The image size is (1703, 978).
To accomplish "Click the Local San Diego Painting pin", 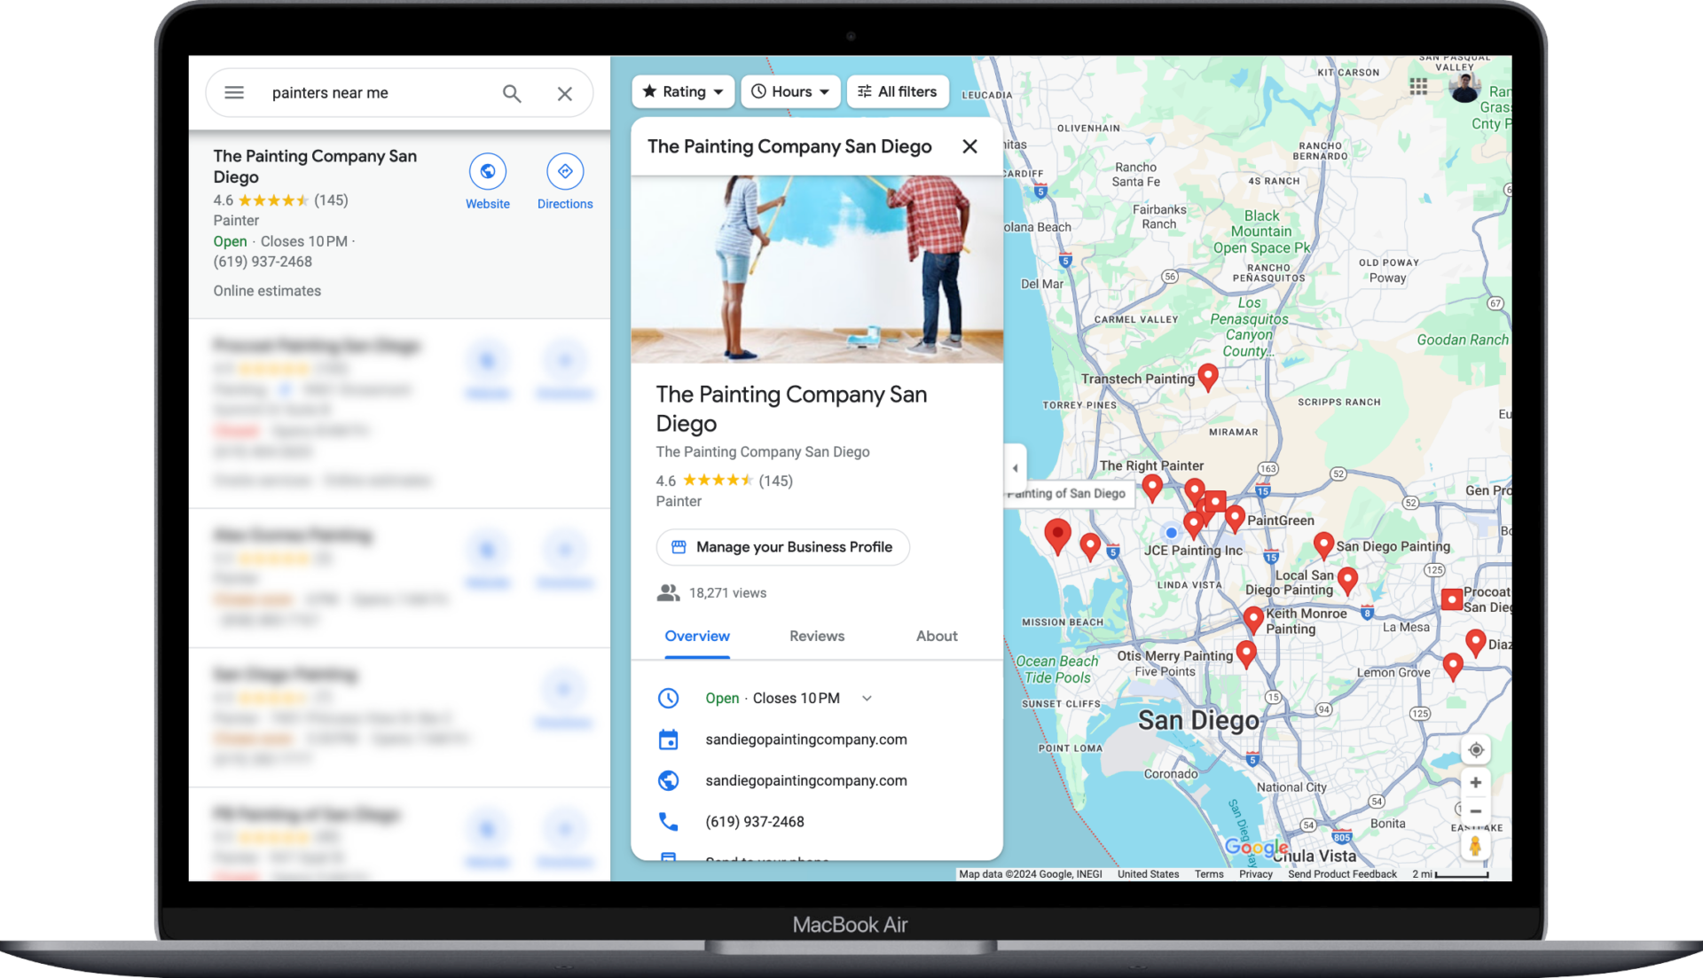I will 1347,580.
